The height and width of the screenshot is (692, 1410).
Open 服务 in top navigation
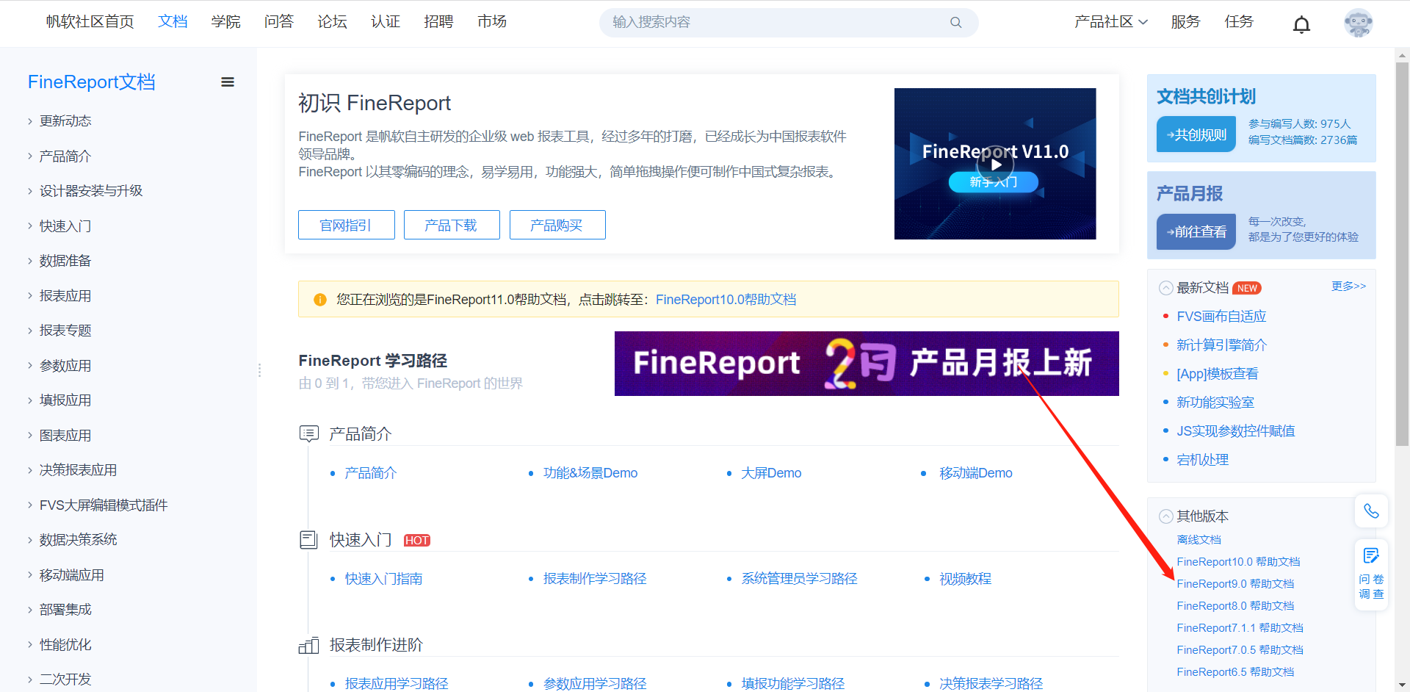(1185, 22)
